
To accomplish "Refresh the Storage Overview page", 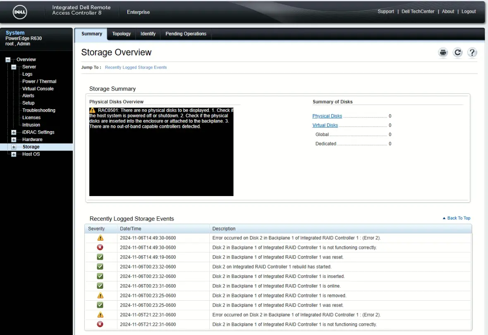I will coord(457,53).
